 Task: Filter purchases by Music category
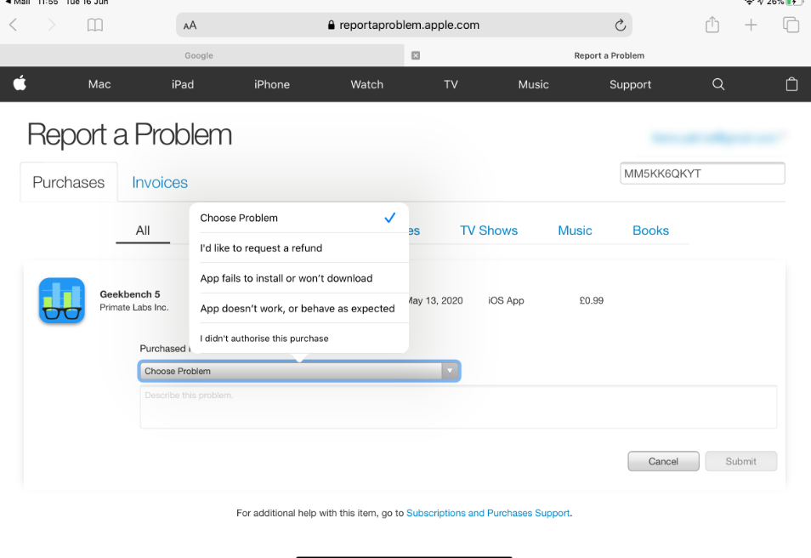pos(575,231)
